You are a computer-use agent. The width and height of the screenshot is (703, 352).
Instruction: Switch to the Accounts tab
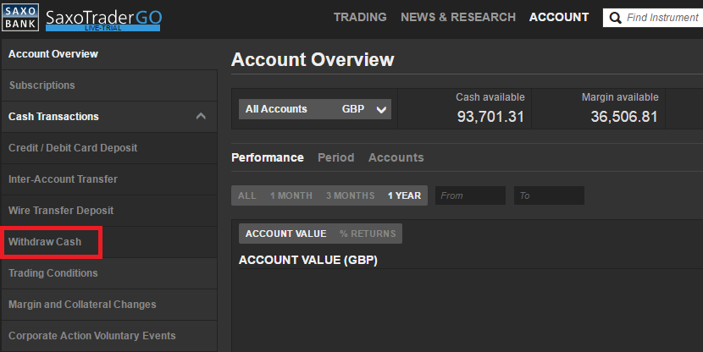(396, 157)
